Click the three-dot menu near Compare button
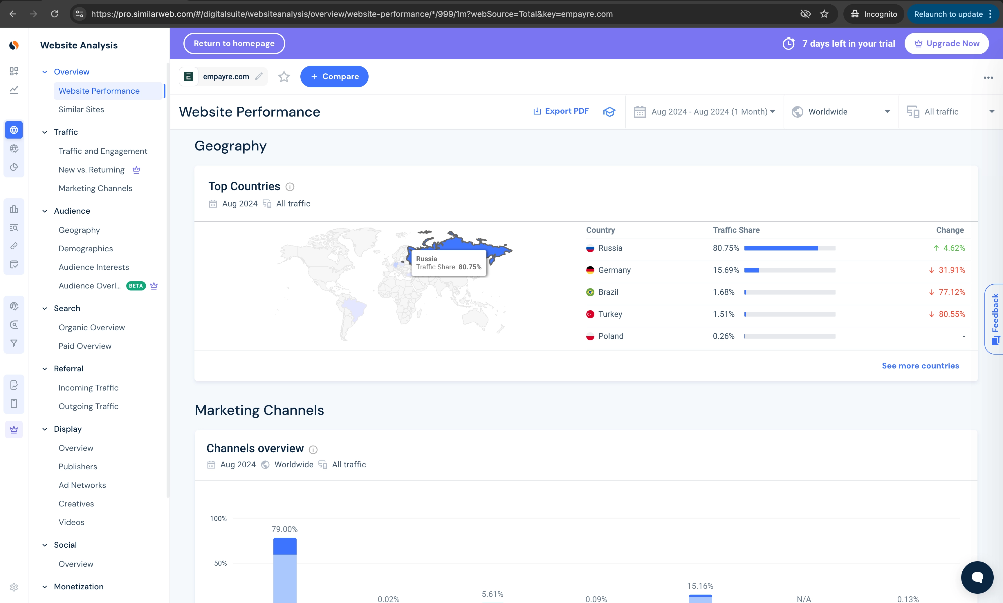The image size is (1003, 603). click(989, 77)
